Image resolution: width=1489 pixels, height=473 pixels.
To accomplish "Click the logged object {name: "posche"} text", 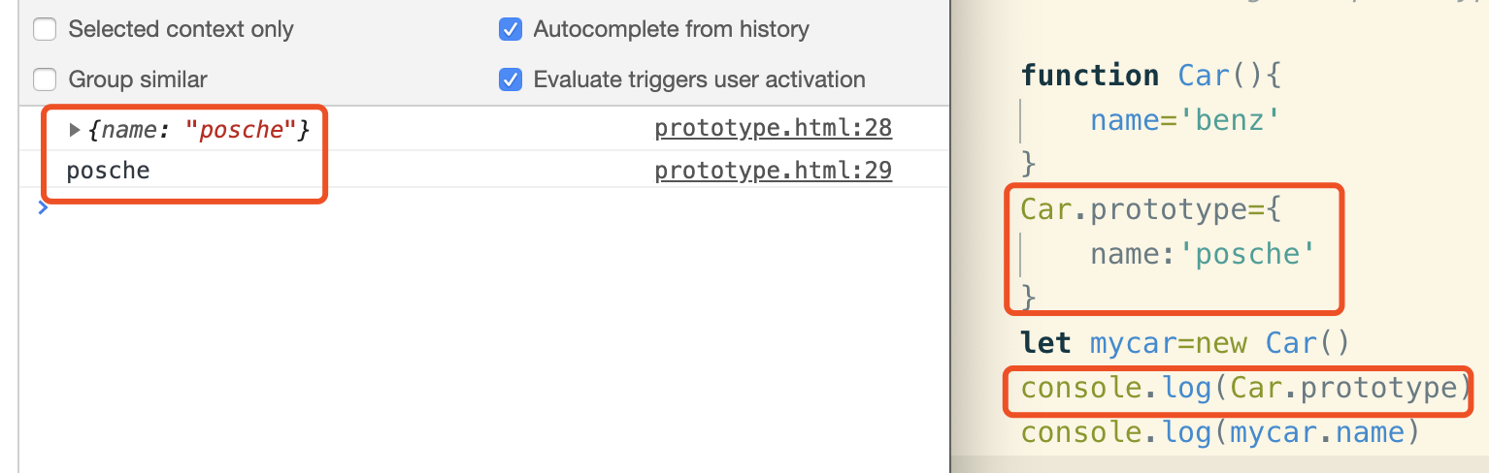I will [198, 130].
